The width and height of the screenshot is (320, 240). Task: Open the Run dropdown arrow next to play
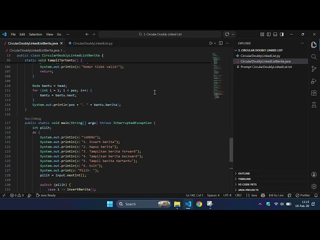[215, 43]
